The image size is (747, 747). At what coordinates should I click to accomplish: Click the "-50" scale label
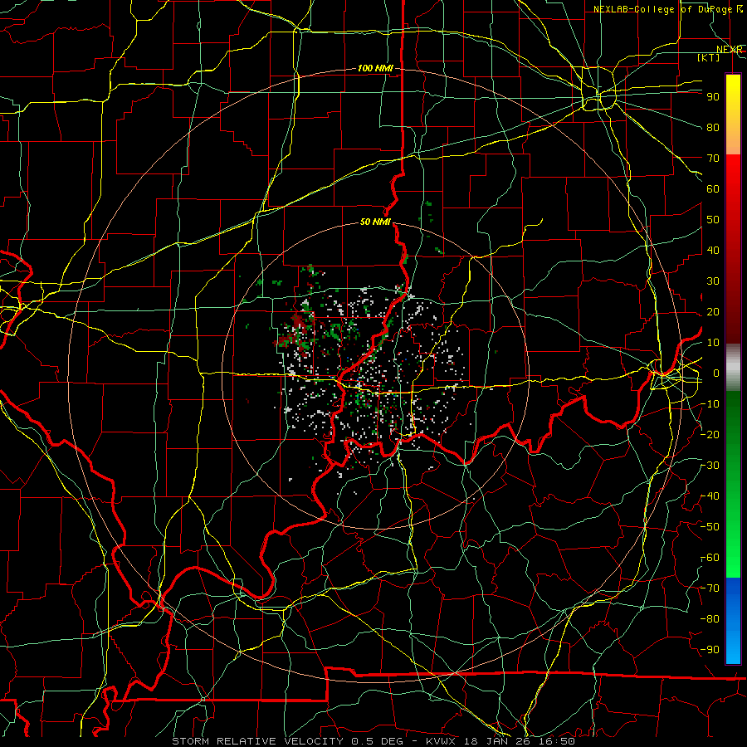coord(710,527)
